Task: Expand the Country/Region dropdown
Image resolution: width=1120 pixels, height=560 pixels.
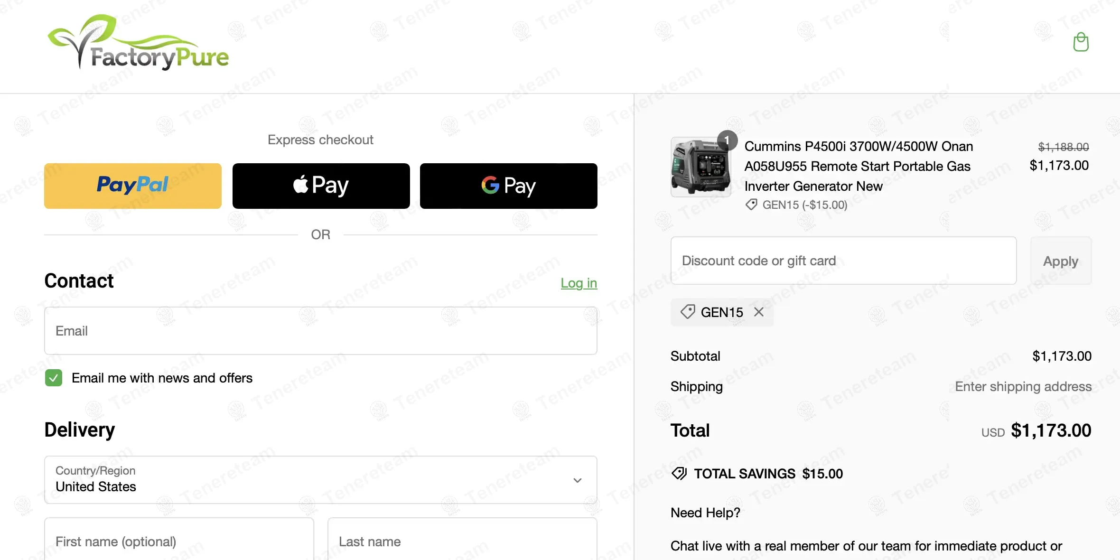Action: click(320, 480)
